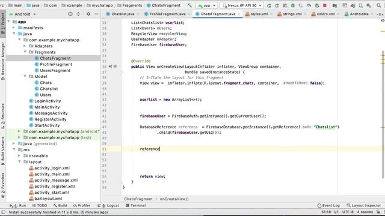This screenshot has height=216, width=385.
Task: Collapse the layout folder
Action: pos(19,161)
